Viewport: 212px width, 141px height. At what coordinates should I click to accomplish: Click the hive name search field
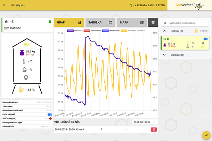185,23
